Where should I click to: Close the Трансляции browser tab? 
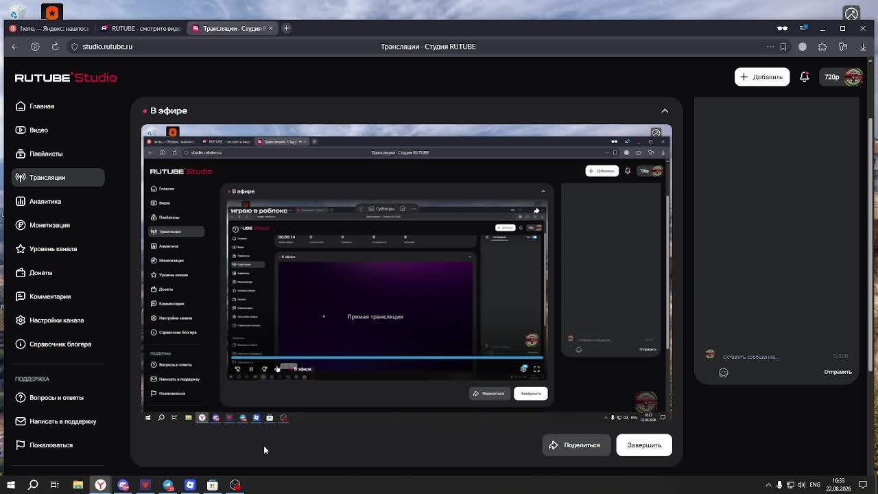270,28
